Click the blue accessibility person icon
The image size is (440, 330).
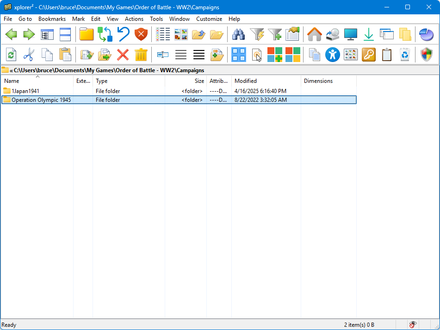pos(333,55)
